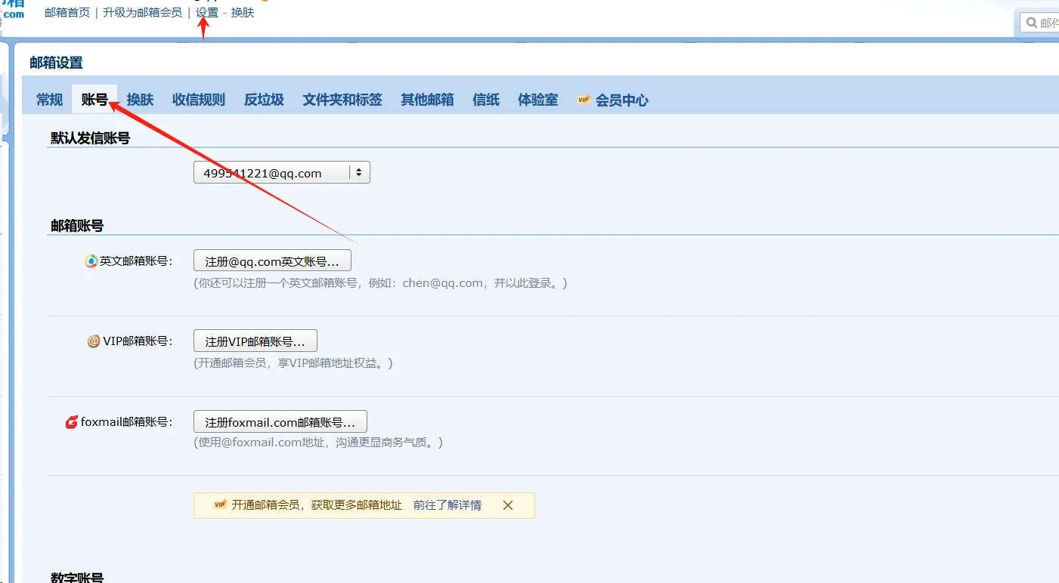Switch to the 信纸 tab
The width and height of the screenshot is (1059, 583).
click(x=486, y=100)
